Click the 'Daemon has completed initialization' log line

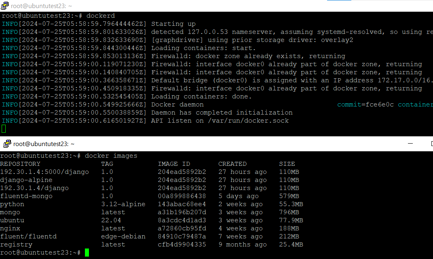click(222, 113)
